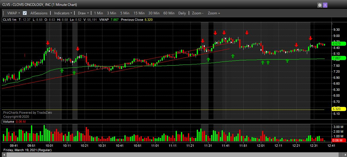Click the 11:01 time axis label
Screen dimensions: 347x157
pyautogui.click(x=155, y=146)
